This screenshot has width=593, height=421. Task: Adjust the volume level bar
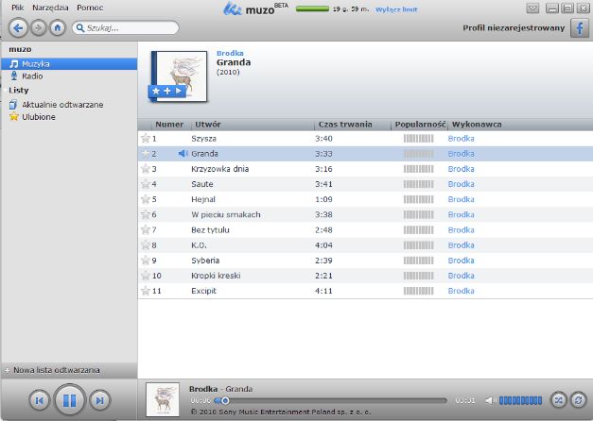(520, 400)
